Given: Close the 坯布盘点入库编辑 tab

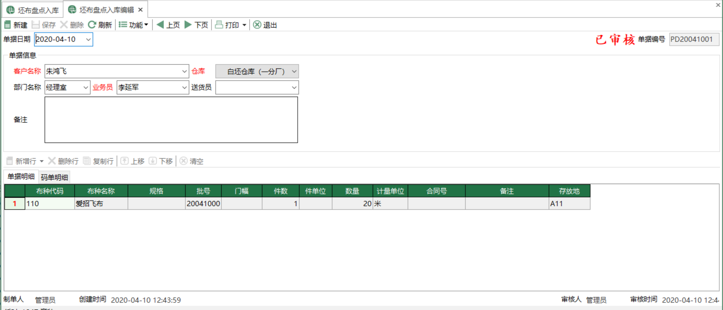Looking at the screenshot, I should [x=140, y=10].
